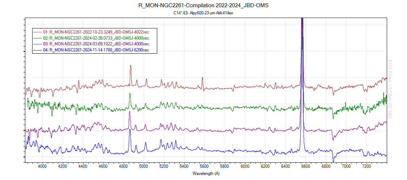Click the 4000 tick label on x-axis

point(42,167)
